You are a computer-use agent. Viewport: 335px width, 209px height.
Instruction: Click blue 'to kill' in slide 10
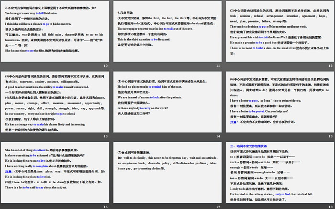point(40,13)
